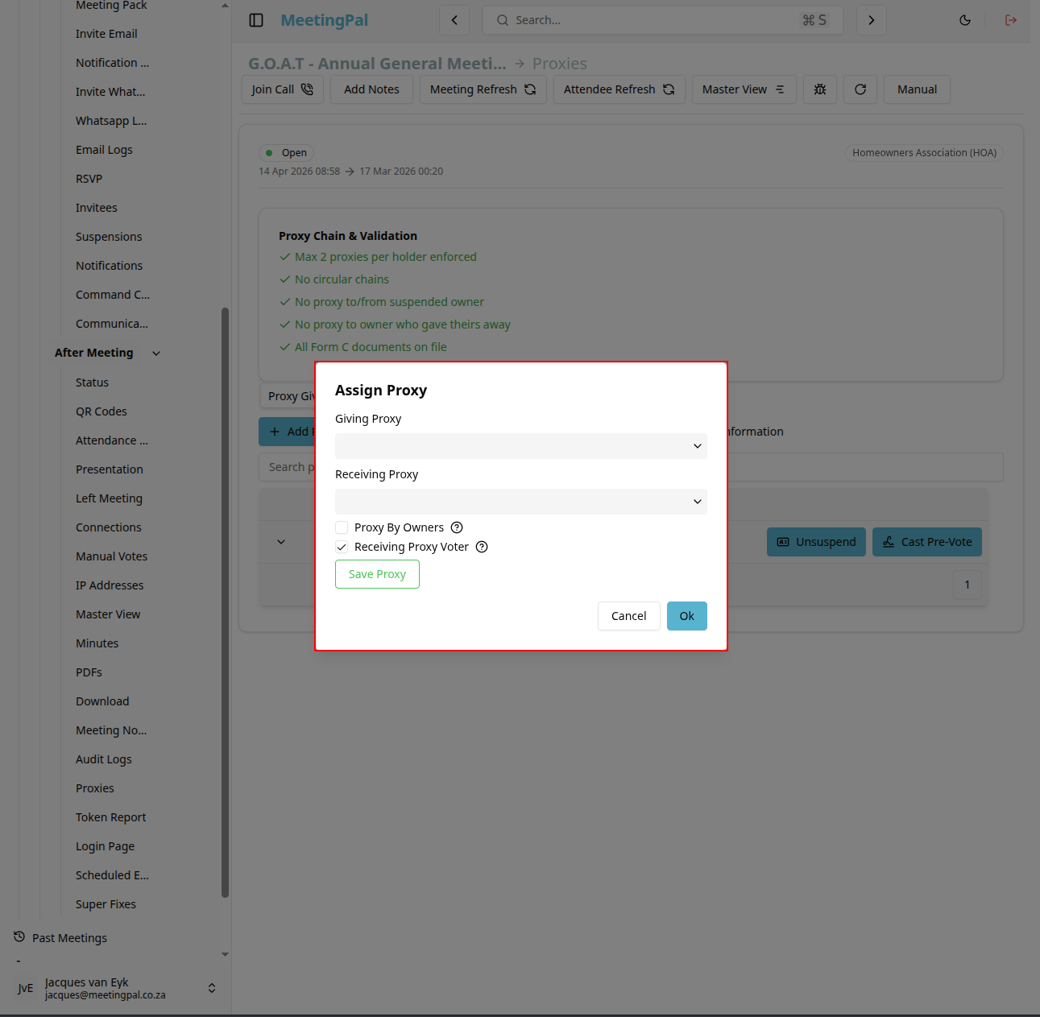Open Email Logs in sidebar
The width and height of the screenshot is (1040, 1017).
point(104,150)
